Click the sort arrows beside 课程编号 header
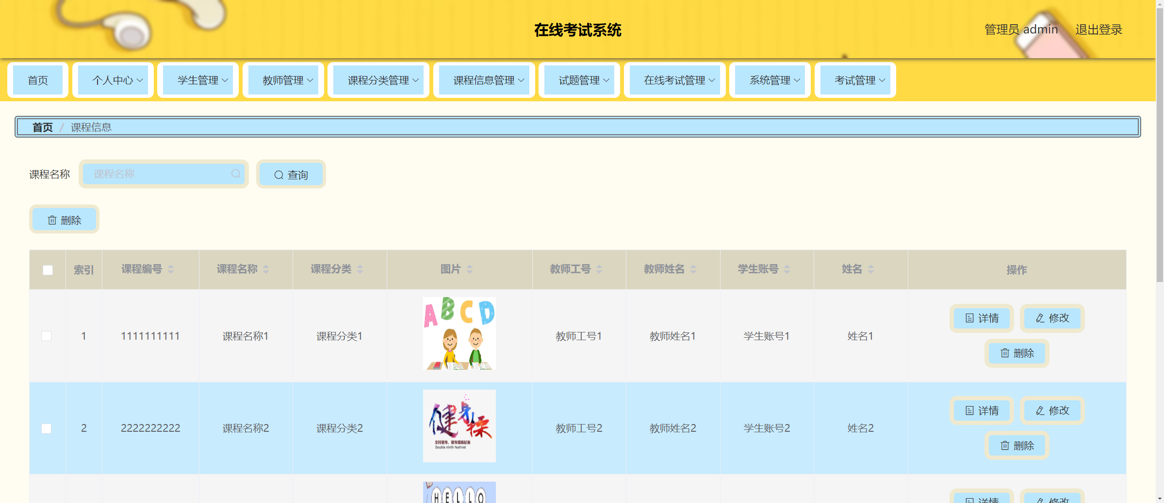Screen dimensions: 1164x503 pyautogui.click(x=171, y=269)
